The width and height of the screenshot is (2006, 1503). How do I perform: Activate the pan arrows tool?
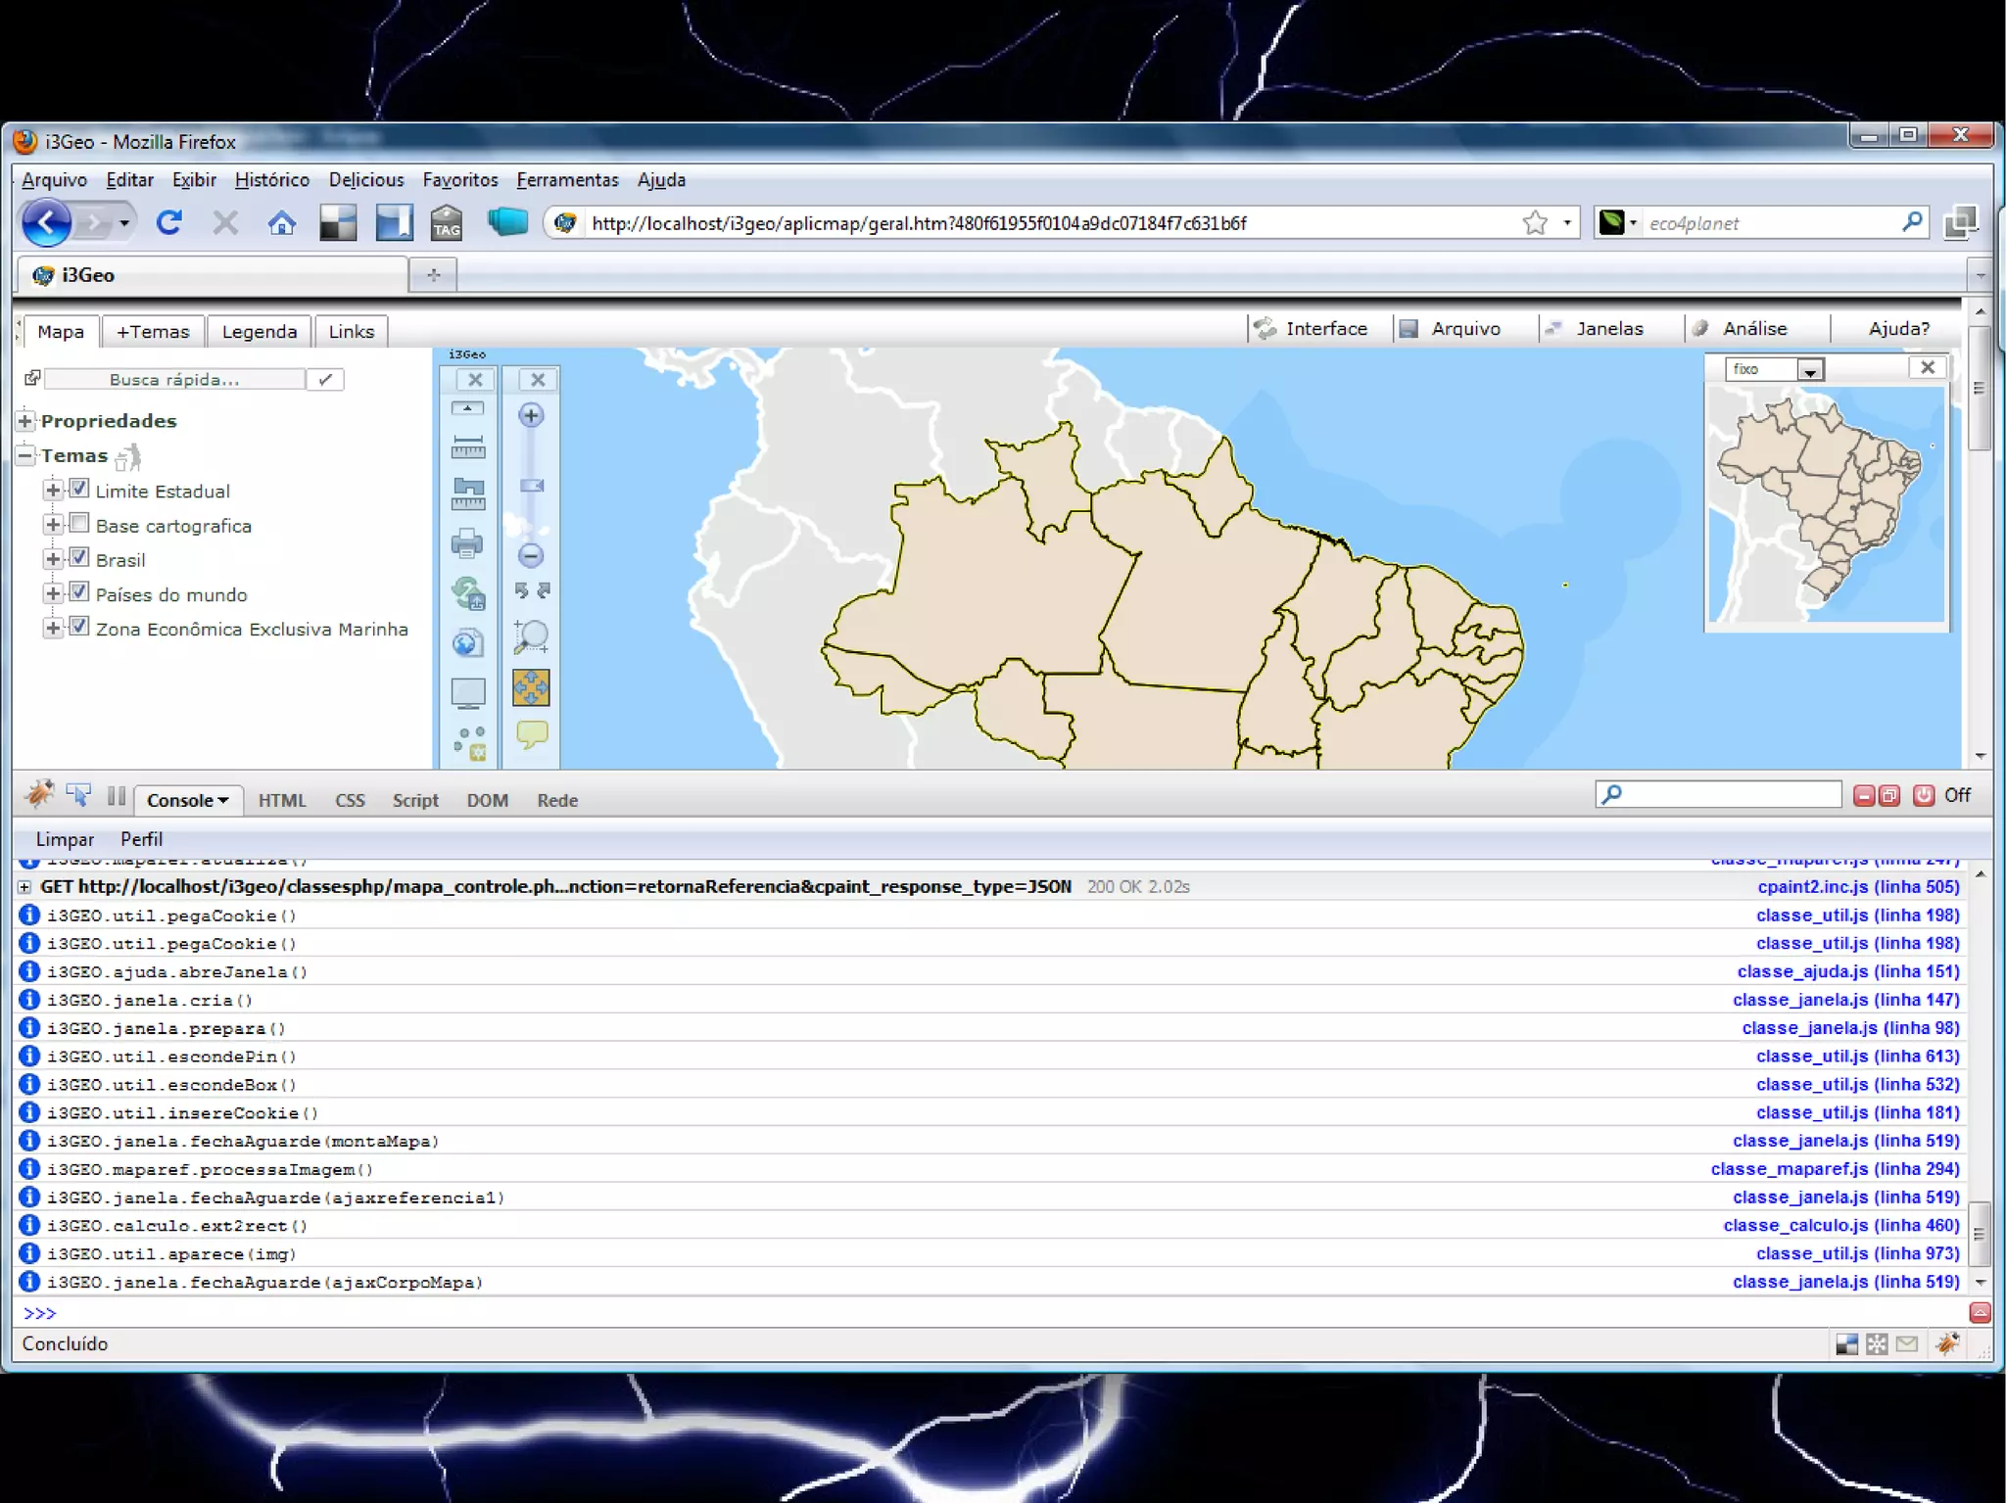[531, 687]
